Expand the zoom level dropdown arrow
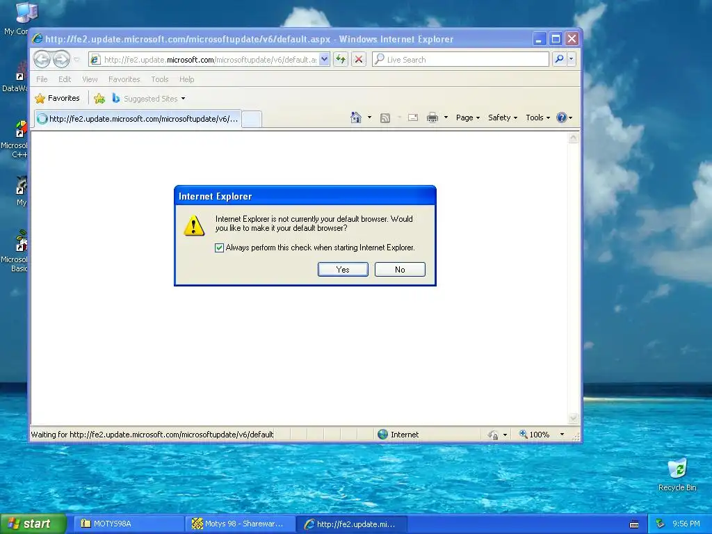Viewport: 712px width, 534px height. point(562,435)
